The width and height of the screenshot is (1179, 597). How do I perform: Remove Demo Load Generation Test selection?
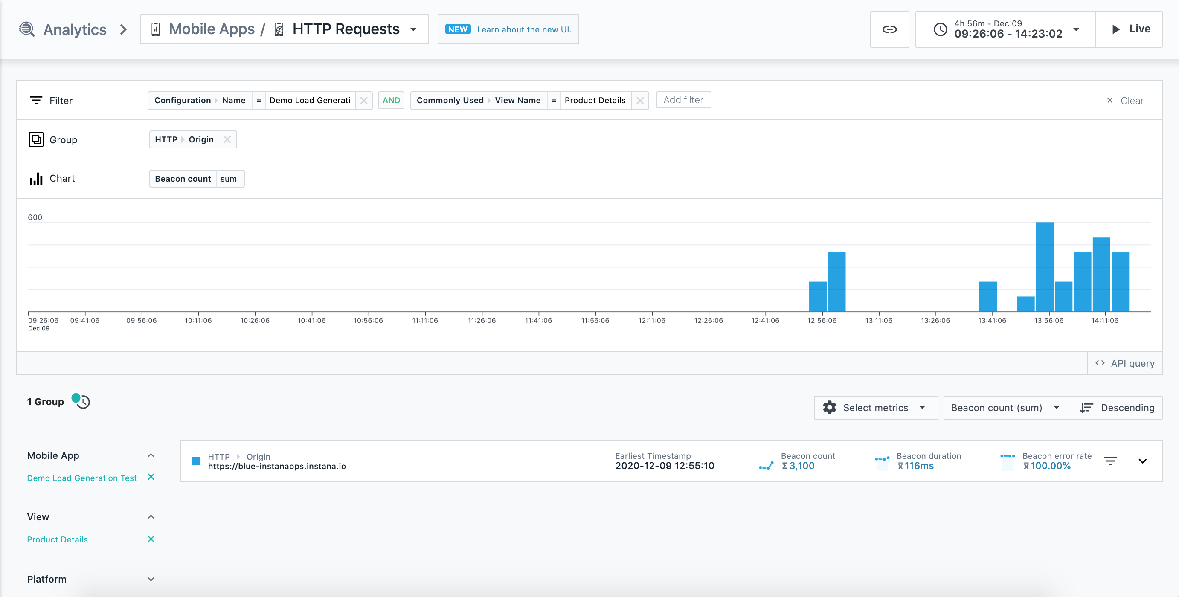click(x=151, y=477)
